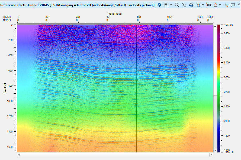Open the trace header table icon
241x160 pixels.
(208, 5)
